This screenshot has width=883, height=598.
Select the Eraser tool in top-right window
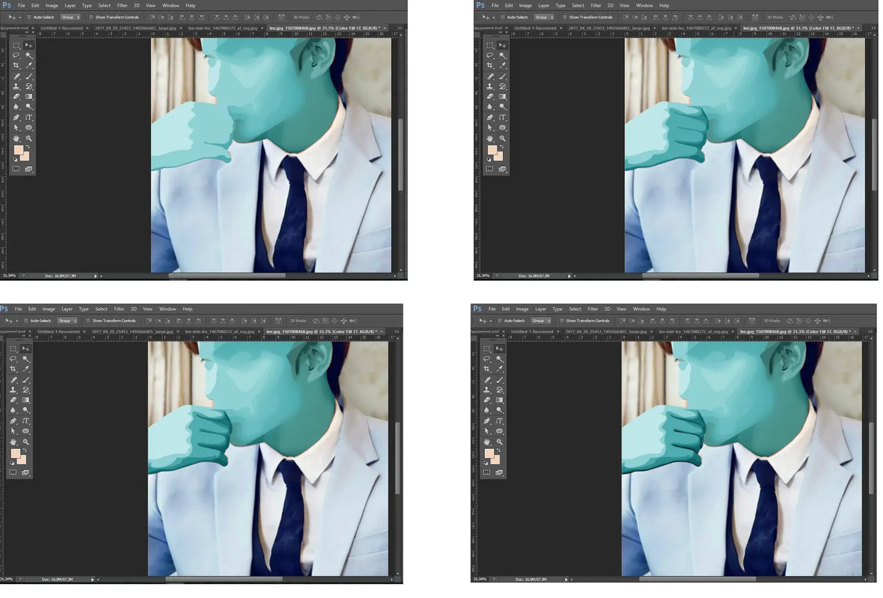point(490,97)
